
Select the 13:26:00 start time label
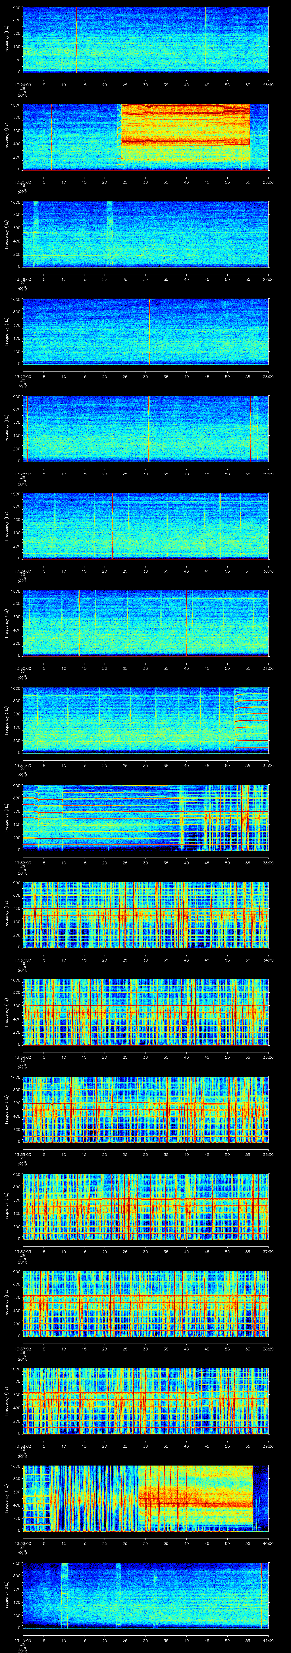[23, 279]
